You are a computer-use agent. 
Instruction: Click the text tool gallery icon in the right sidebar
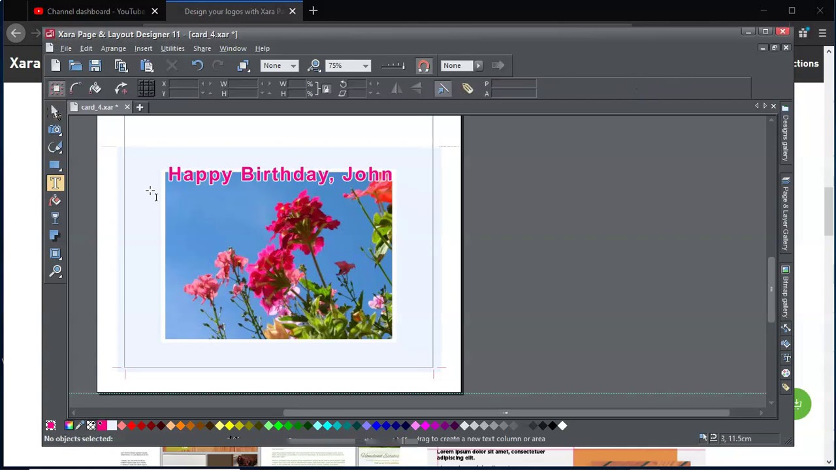786,358
